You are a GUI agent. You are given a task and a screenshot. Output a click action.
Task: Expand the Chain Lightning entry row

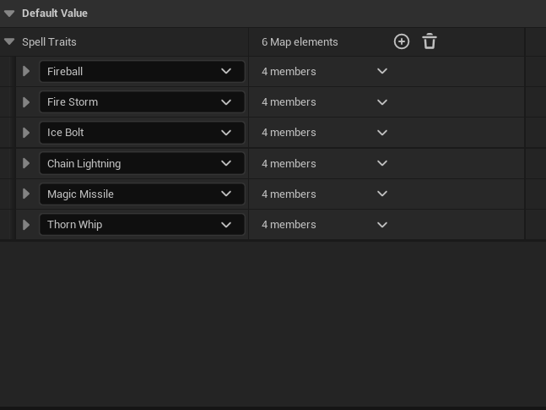26,163
